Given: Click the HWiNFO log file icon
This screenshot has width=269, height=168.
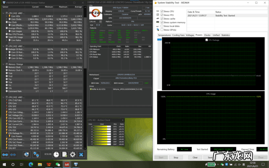Looking at the screenshot, I should (x=64, y=154).
